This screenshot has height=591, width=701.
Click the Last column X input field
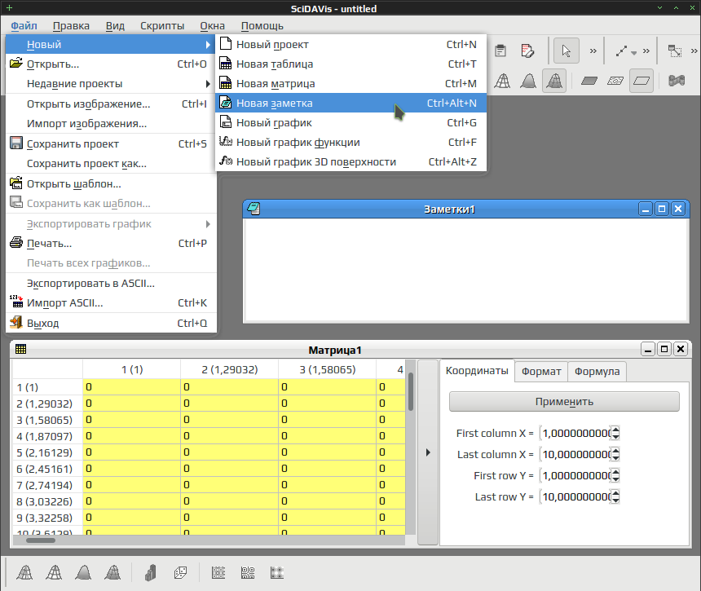[x=575, y=454]
